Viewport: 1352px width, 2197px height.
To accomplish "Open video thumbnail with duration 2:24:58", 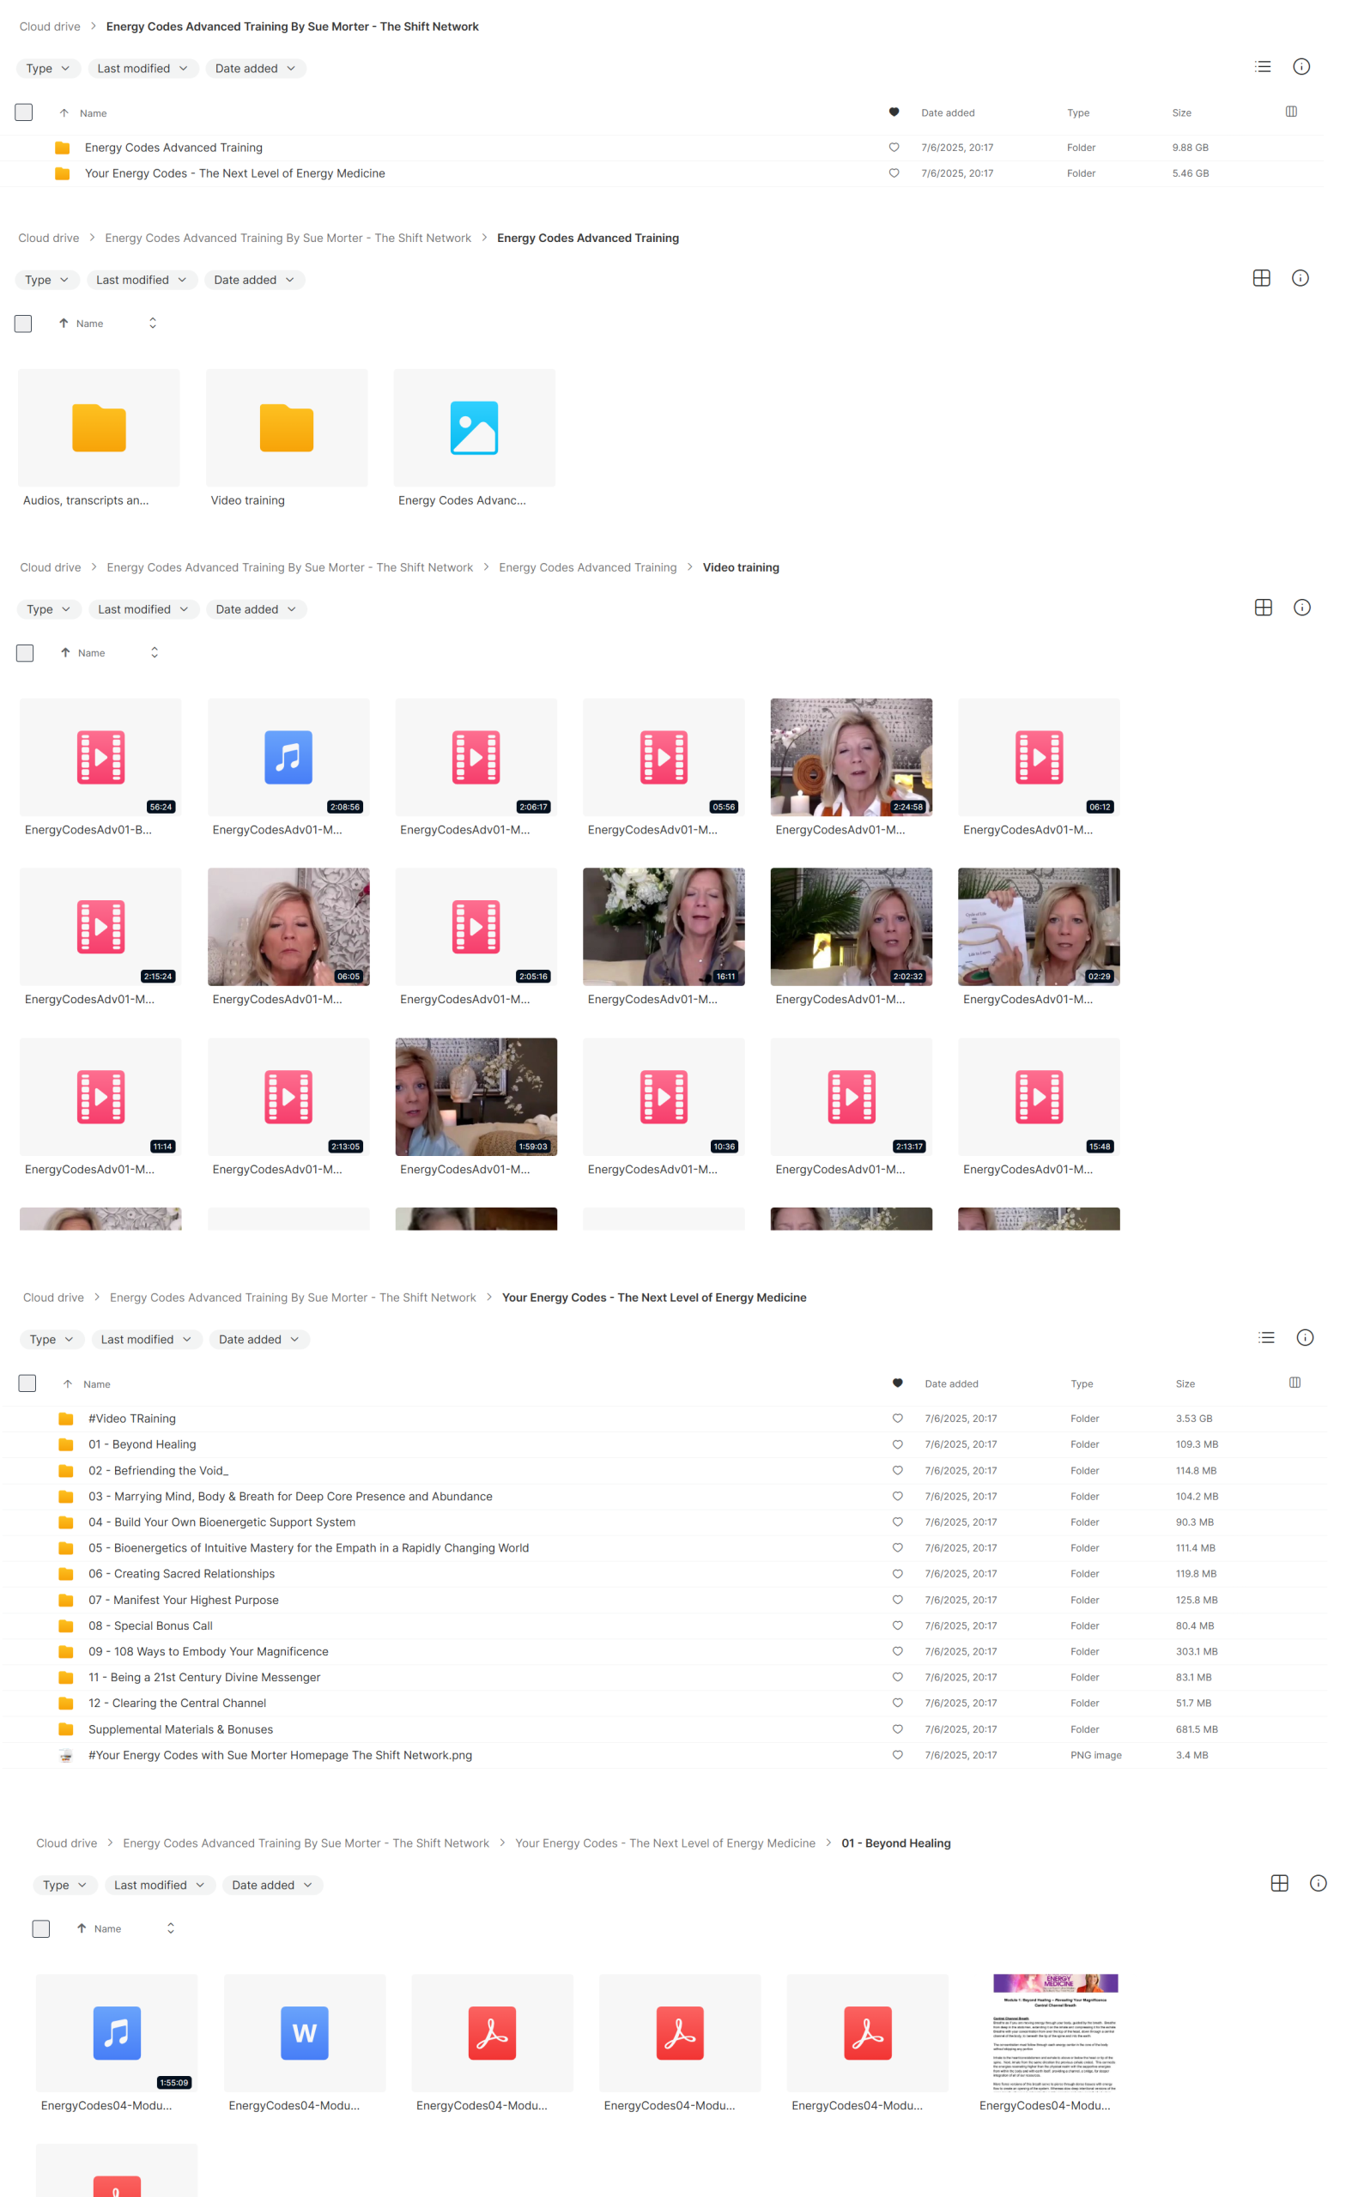I will tap(852, 757).
